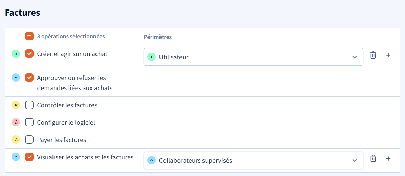Toggle the 3 opérations sélectionnées master checkbox
Screen dimensions: 405x176
click(x=29, y=36)
